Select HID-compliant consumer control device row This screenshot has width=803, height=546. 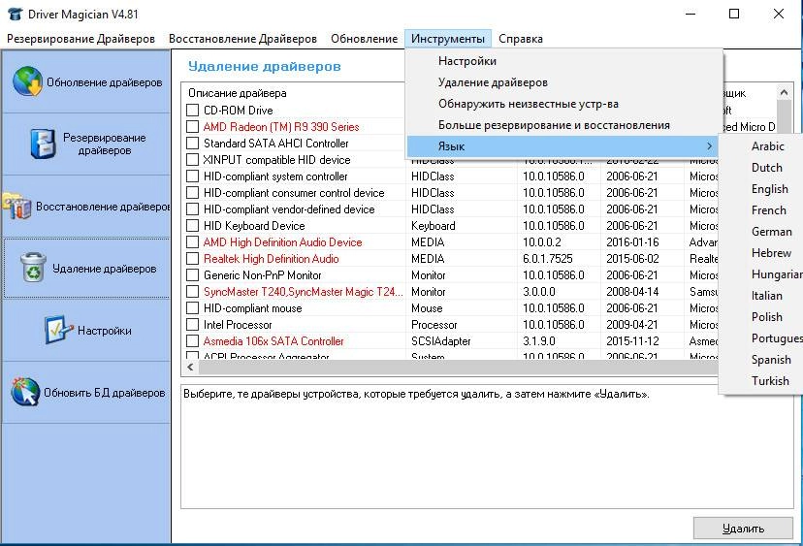(x=294, y=193)
